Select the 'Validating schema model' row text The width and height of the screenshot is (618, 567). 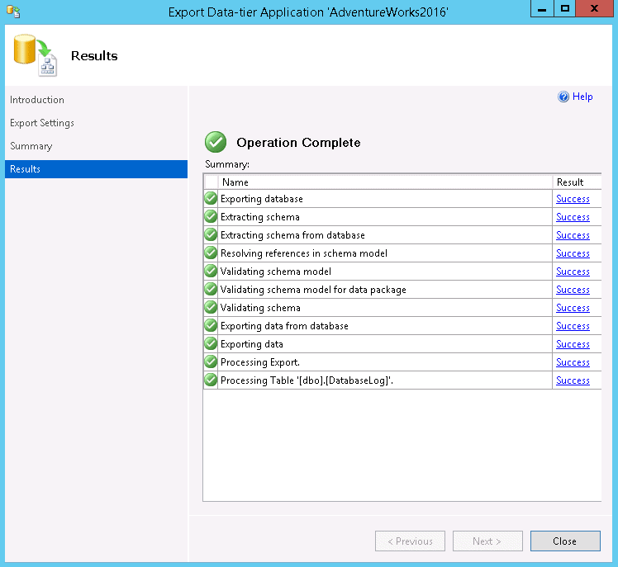276,272
